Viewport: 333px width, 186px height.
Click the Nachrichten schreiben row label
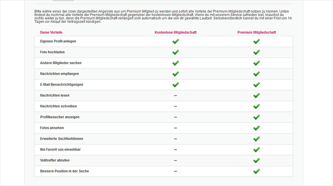click(58, 106)
